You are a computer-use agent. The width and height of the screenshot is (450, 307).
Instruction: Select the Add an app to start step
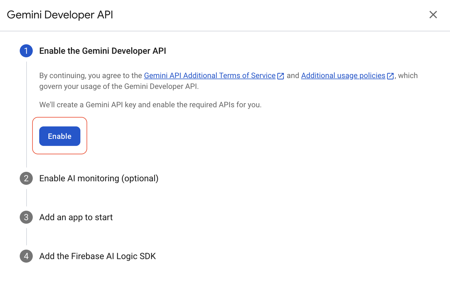pyautogui.click(x=76, y=217)
